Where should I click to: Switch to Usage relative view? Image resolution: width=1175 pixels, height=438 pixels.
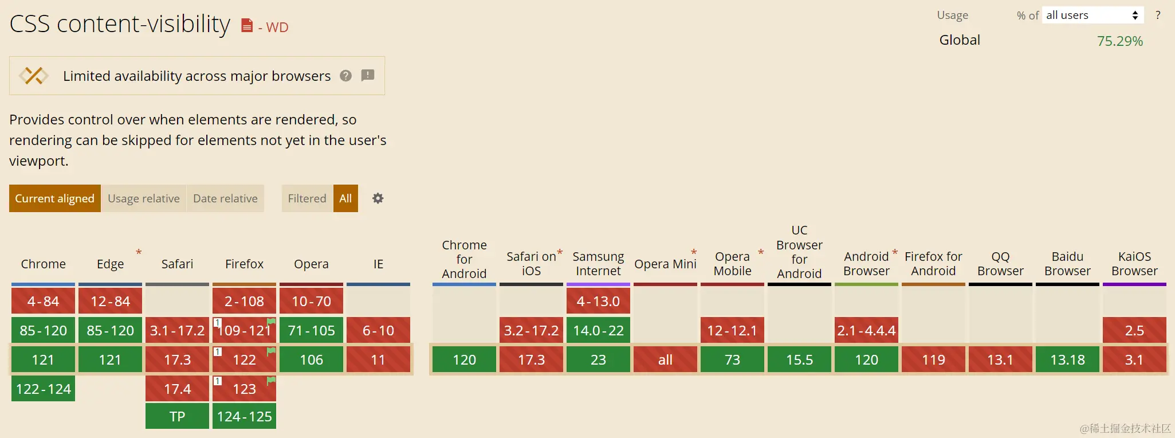click(x=143, y=198)
